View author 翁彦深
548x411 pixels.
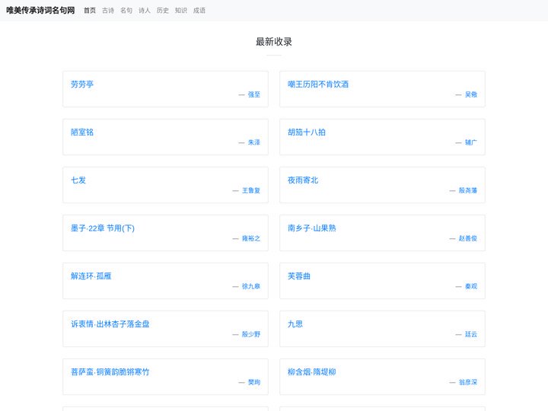[468, 382]
